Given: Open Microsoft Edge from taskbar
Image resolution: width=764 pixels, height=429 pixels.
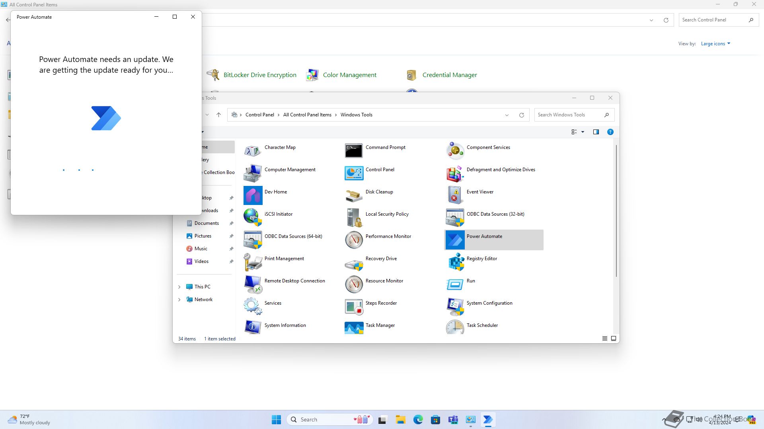Looking at the screenshot, I should (x=418, y=419).
